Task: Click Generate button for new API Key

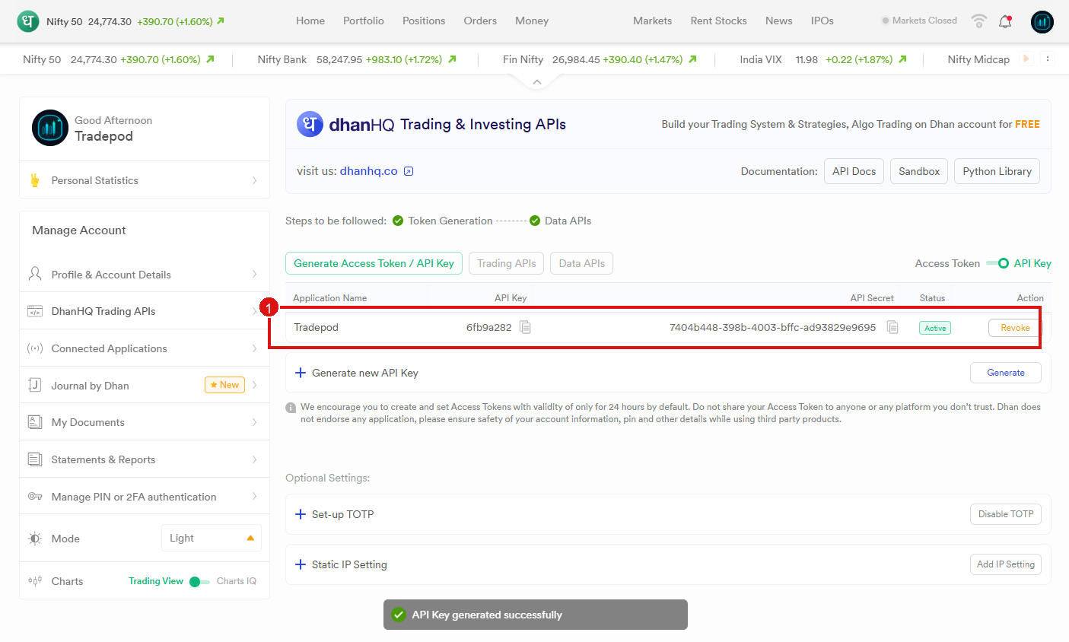Action: point(1006,373)
